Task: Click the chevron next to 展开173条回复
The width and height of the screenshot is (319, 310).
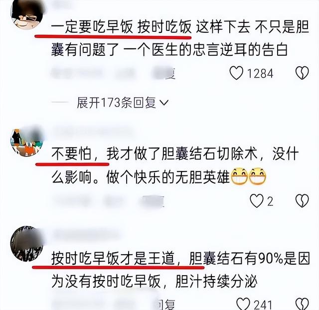Action: (x=164, y=103)
